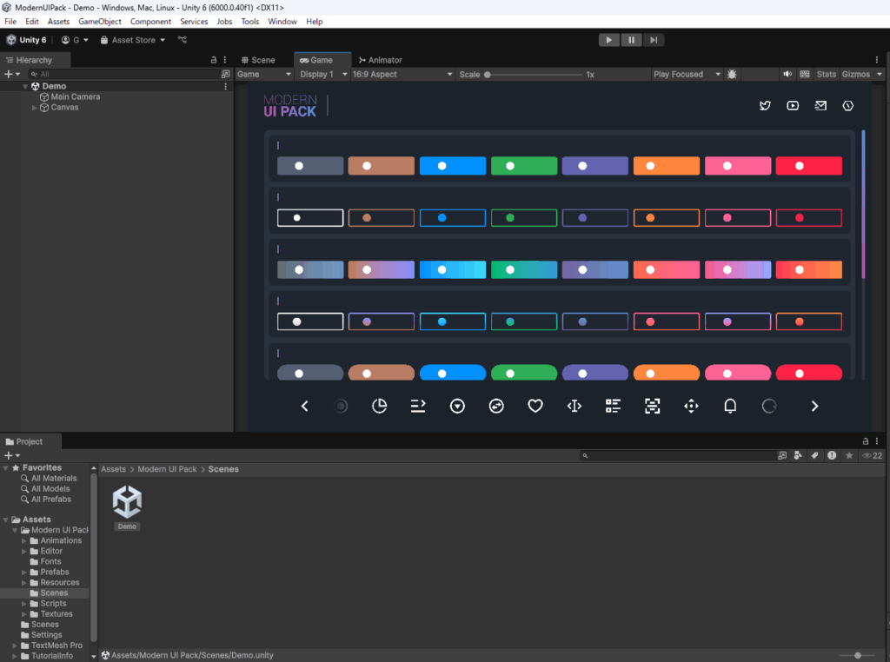Image resolution: width=890 pixels, height=662 pixels.
Task: Toggle the keyboard shortcuts icon in Game view
Action: (x=804, y=75)
